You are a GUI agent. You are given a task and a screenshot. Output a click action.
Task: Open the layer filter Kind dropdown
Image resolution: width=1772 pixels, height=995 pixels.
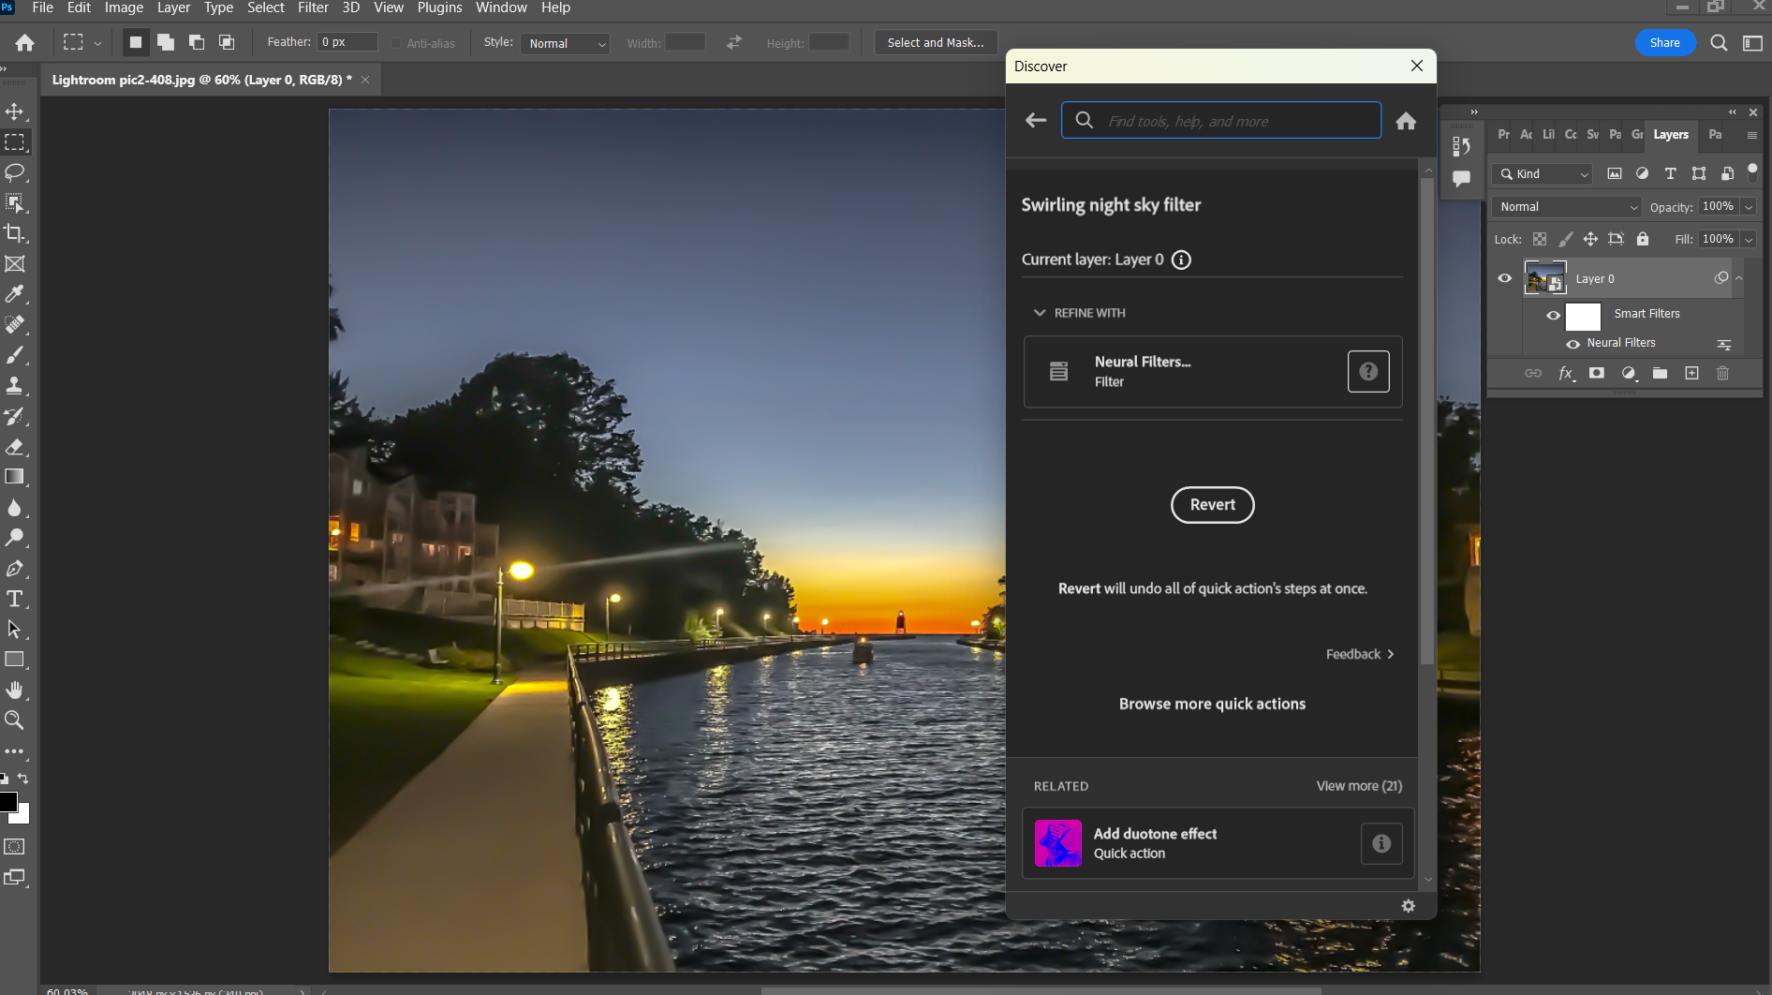(1542, 173)
